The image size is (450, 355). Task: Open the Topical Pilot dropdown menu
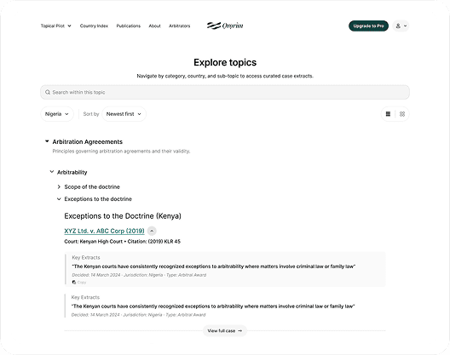55,26
